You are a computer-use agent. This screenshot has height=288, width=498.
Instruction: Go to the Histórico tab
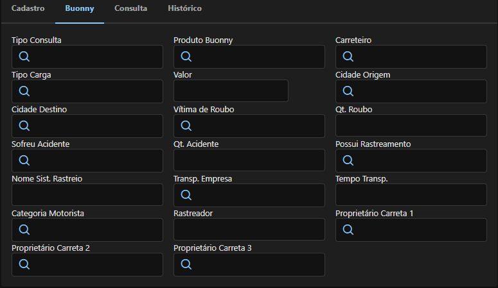pos(184,8)
